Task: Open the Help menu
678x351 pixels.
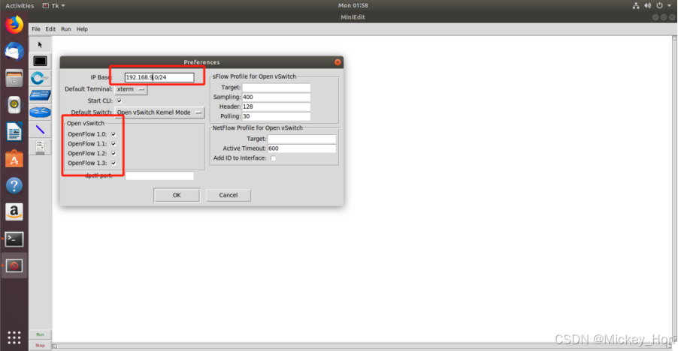Action: (82, 29)
